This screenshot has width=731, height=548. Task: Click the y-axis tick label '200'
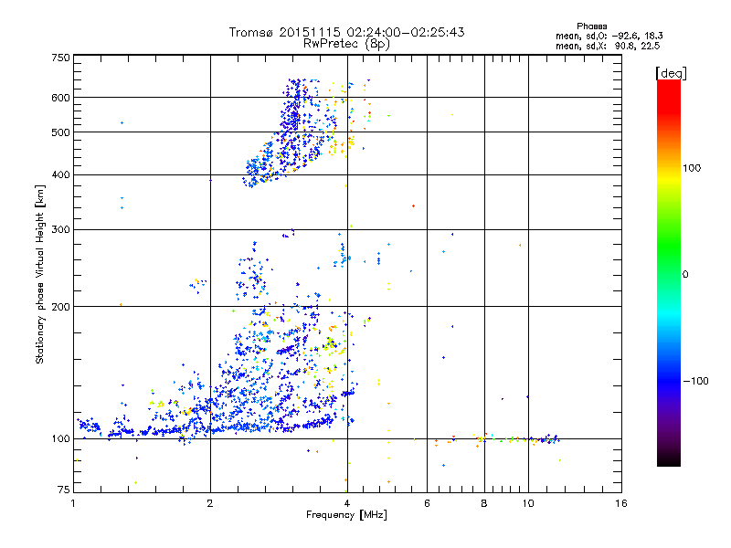click(60, 307)
